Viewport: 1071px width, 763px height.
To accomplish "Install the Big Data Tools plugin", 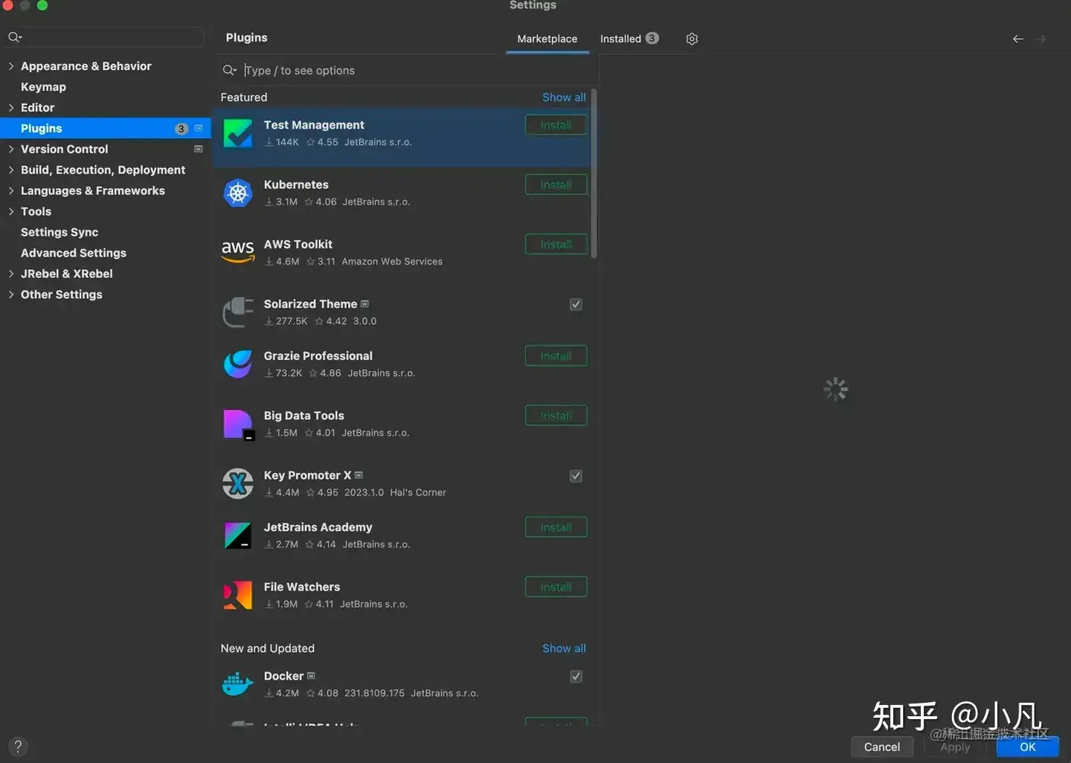I will coord(556,415).
